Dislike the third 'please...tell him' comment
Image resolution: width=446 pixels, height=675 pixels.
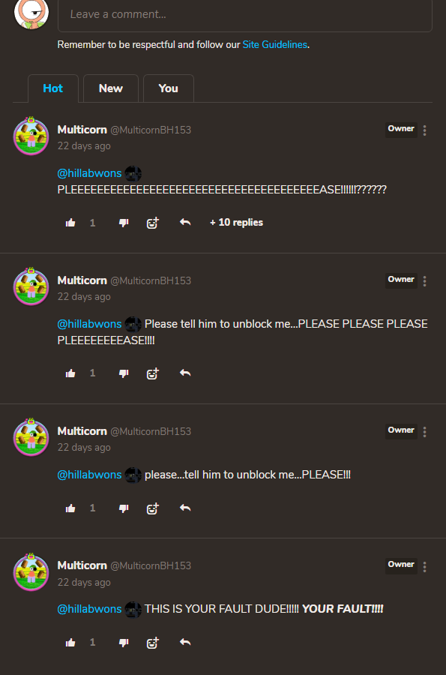tap(124, 508)
